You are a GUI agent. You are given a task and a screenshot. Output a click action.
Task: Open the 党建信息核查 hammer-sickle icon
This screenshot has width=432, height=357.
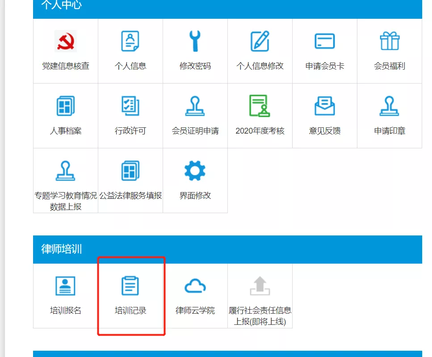[66, 42]
